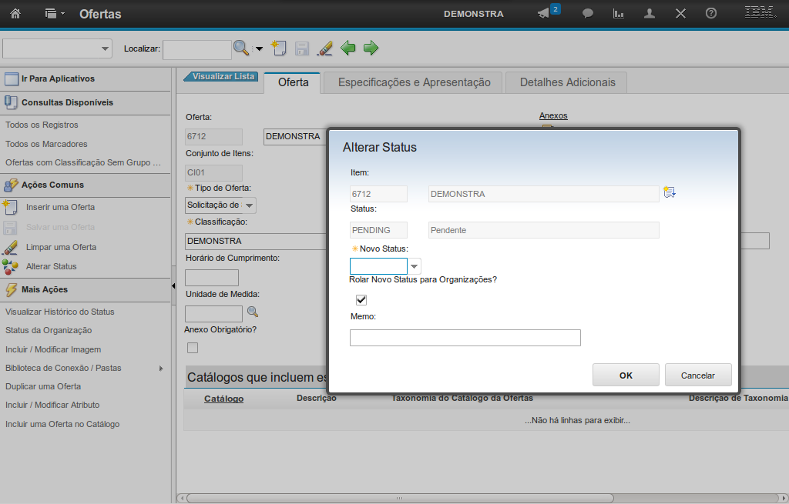Click the Memo text field
The image size is (789, 504).
(x=465, y=338)
